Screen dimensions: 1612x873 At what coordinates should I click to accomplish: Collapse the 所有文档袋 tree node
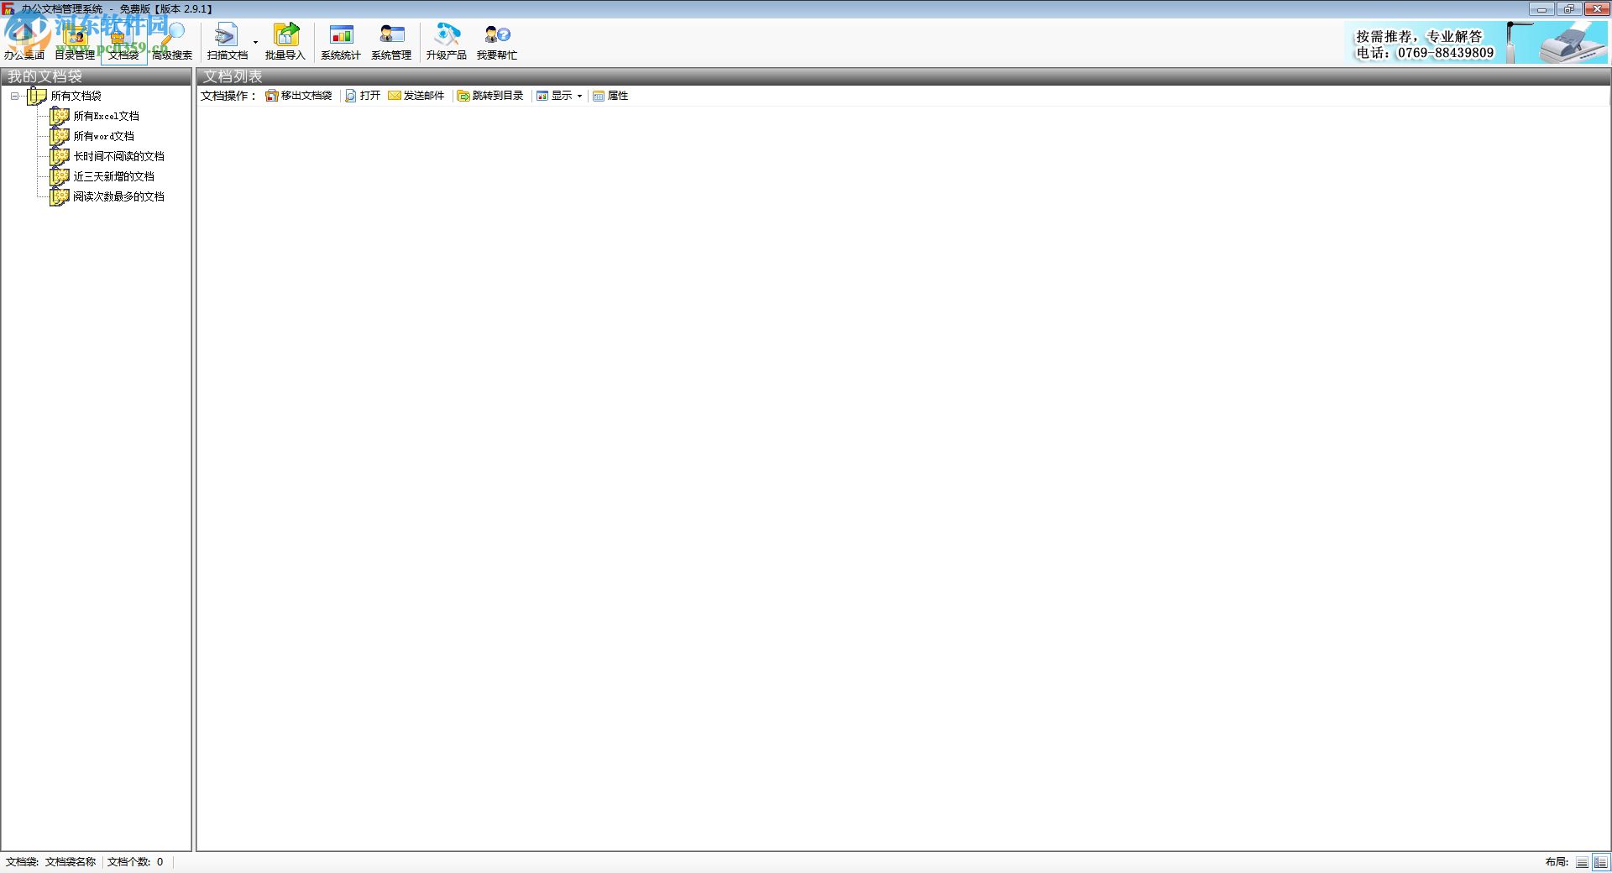coord(14,97)
